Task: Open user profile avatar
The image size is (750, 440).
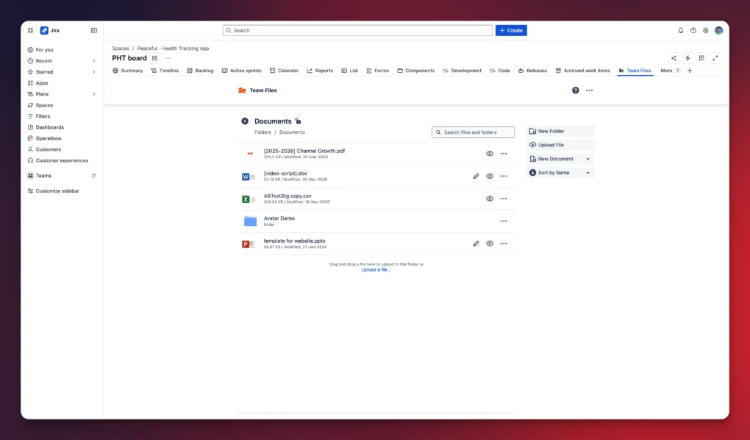Action: (x=718, y=30)
